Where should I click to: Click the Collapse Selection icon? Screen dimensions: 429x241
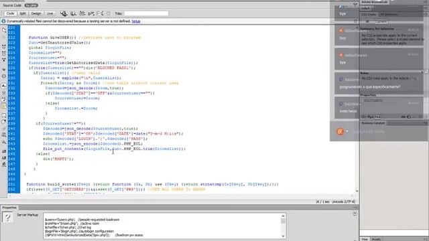[4, 54]
